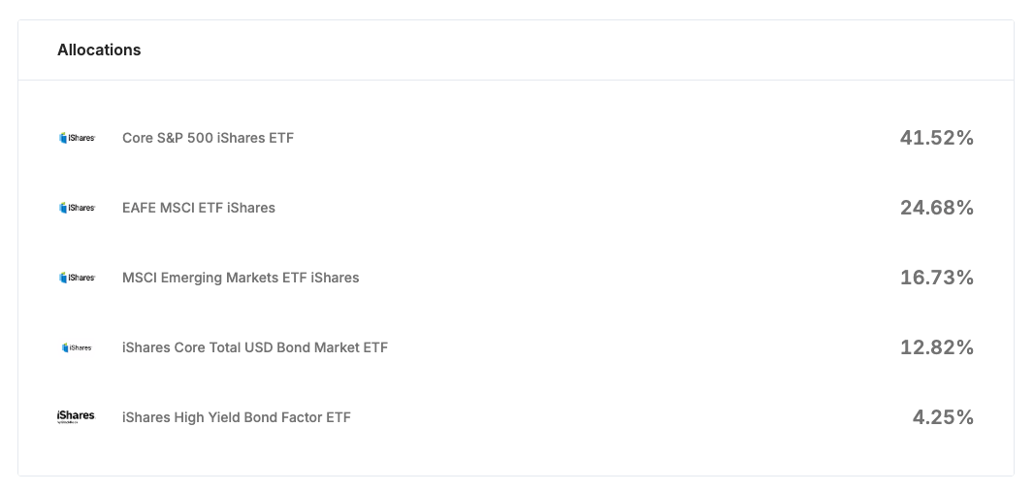Screen dimensions: 1034x493
Task: Click the MSCI Emerging Markets ETF logo
Action: point(77,278)
